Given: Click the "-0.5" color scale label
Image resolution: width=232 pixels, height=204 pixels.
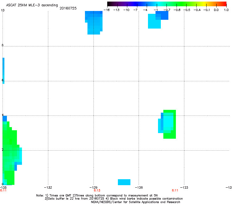Looking at the screenshot, I should pos(187,10).
